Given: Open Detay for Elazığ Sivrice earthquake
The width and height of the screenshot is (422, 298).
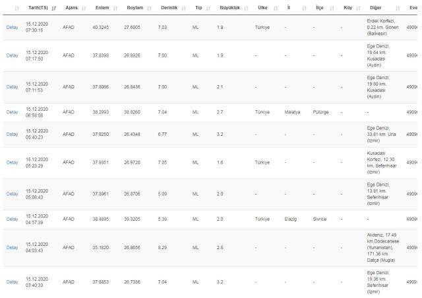Looking at the screenshot, I should coord(12,219).
